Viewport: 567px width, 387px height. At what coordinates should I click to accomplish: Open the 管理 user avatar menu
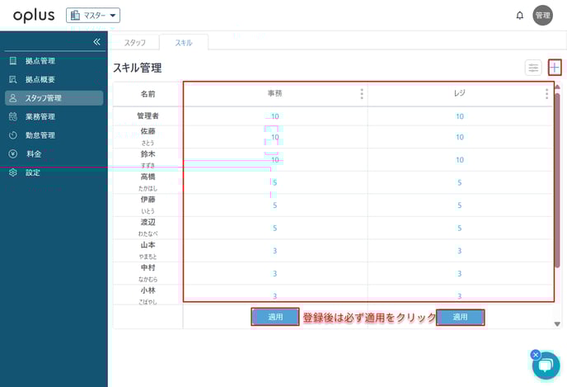tap(542, 15)
